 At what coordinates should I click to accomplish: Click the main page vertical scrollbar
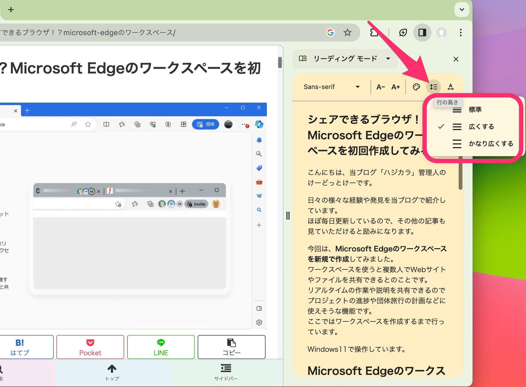coord(280,62)
